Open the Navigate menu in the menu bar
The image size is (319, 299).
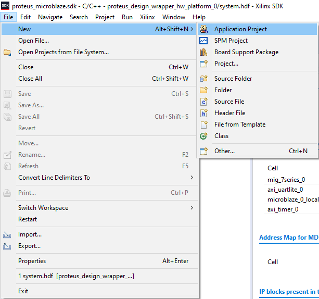pyautogui.click(x=50, y=17)
